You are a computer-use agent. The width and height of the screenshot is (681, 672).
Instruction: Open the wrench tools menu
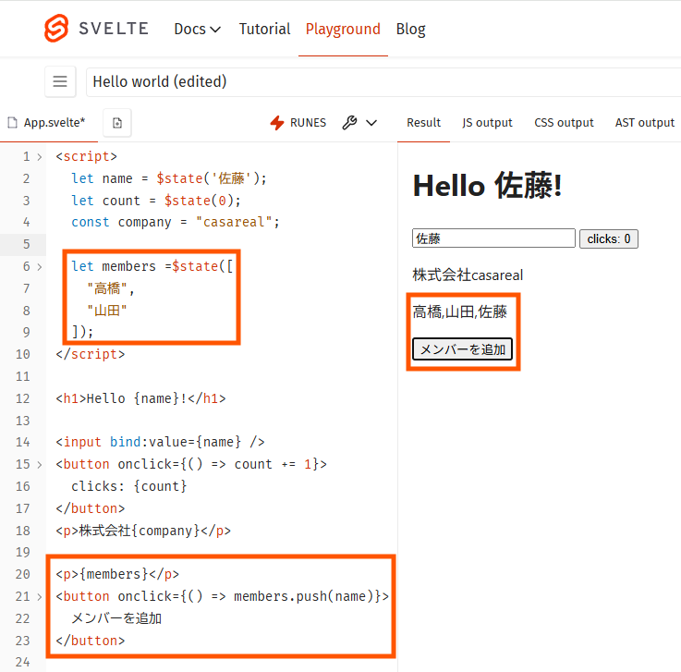click(349, 123)
